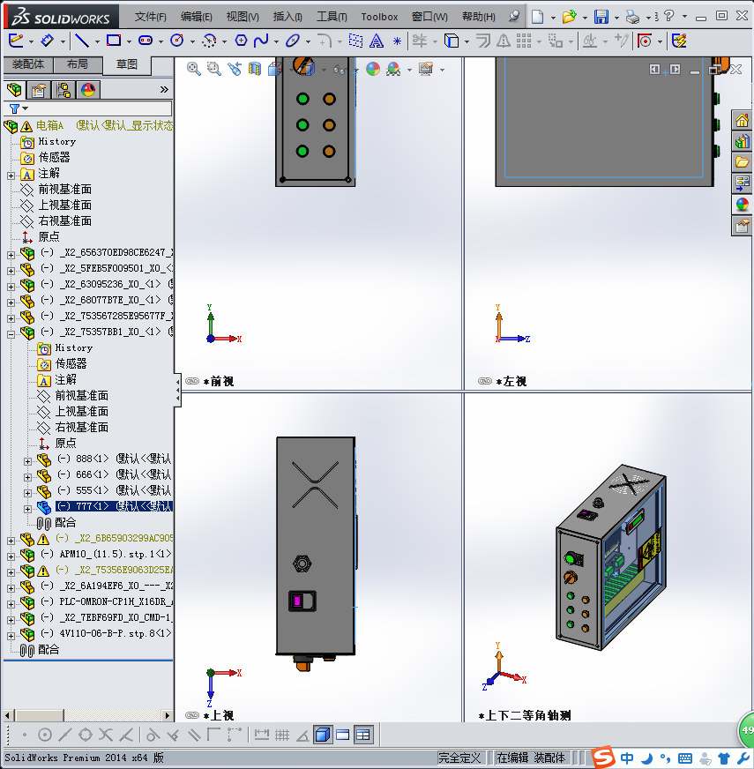
Task: Select the Centerpoint Arc tool
Action: click(x=210, y=41)
